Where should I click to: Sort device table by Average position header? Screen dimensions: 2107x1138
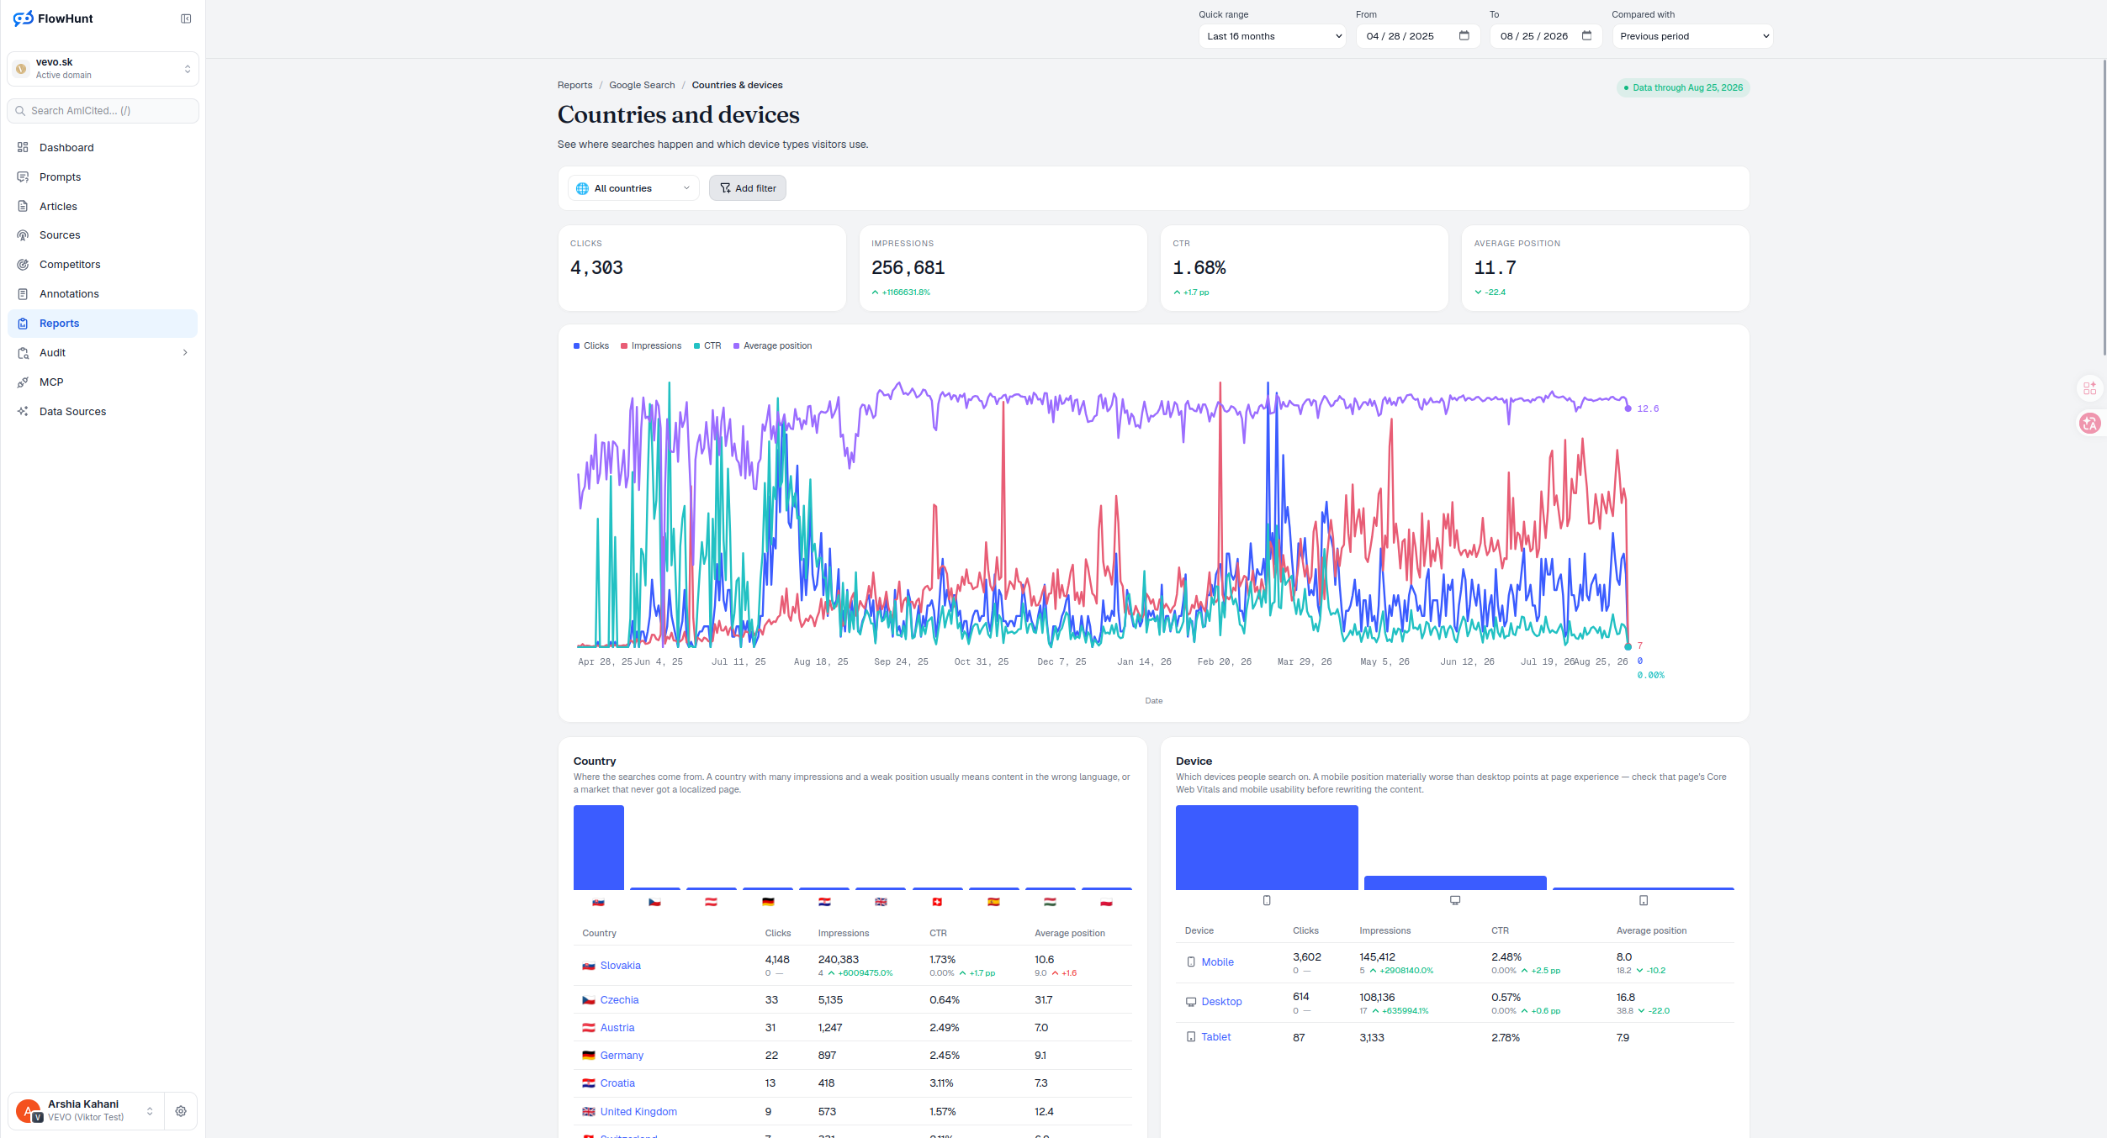(x=1651, y=930)
